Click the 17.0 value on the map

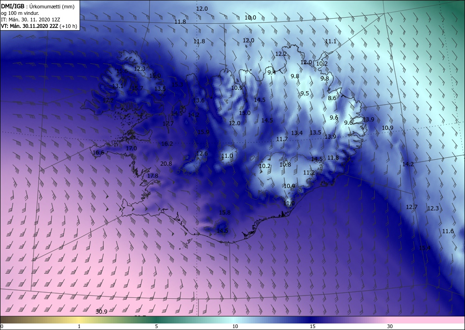131,148
